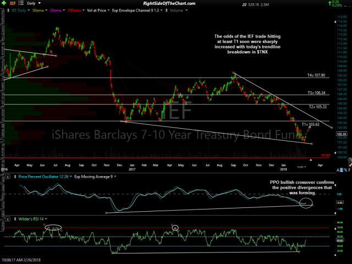This screenshot has height=264, width=352.
Task: Open Exp Moving Average 9 dropdown
Action: click(115, 177)
